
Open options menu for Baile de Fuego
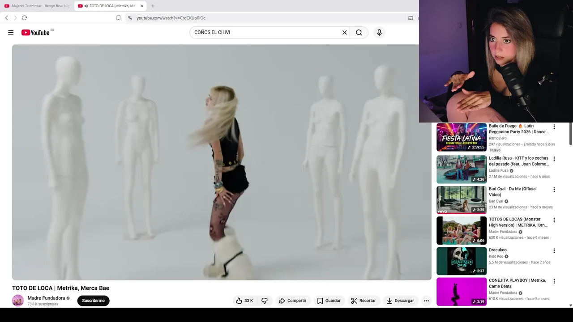coord(554,127)
